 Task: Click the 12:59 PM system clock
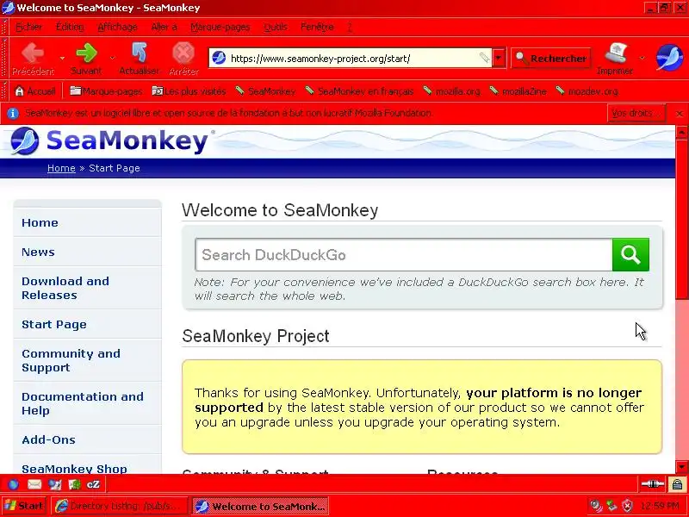click(660, 506)
